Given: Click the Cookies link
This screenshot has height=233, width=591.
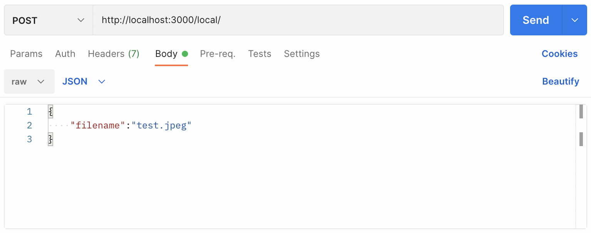Looking at the screenshot, I should pos(559,54).
